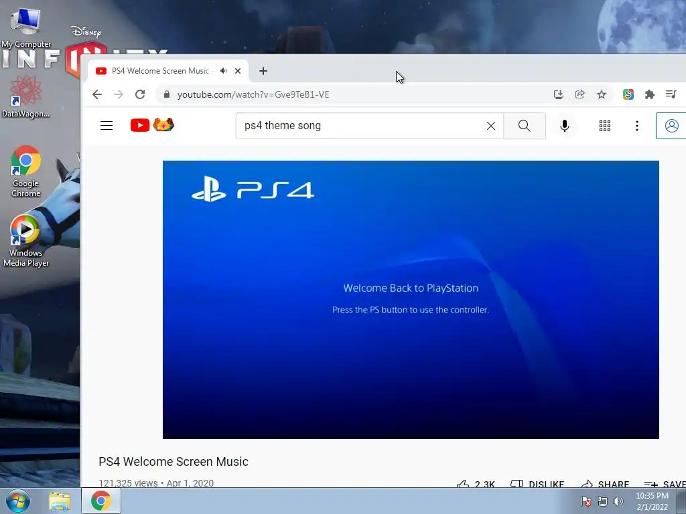Click the address bar URL
Viewport: 686px width, 514px height.
coord(253,94)
